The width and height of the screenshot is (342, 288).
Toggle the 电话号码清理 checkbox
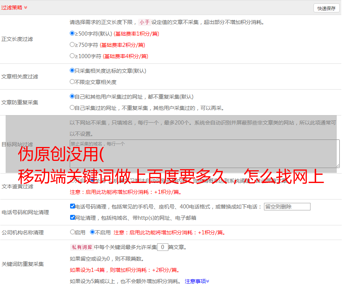click(x=72, y=206)
